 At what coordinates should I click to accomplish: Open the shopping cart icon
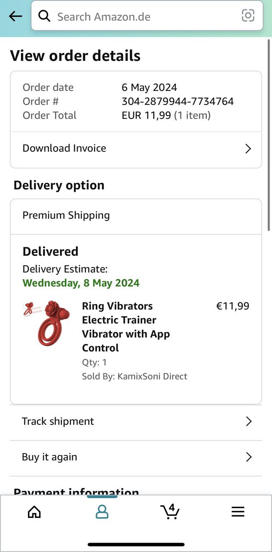click(170, 511)
